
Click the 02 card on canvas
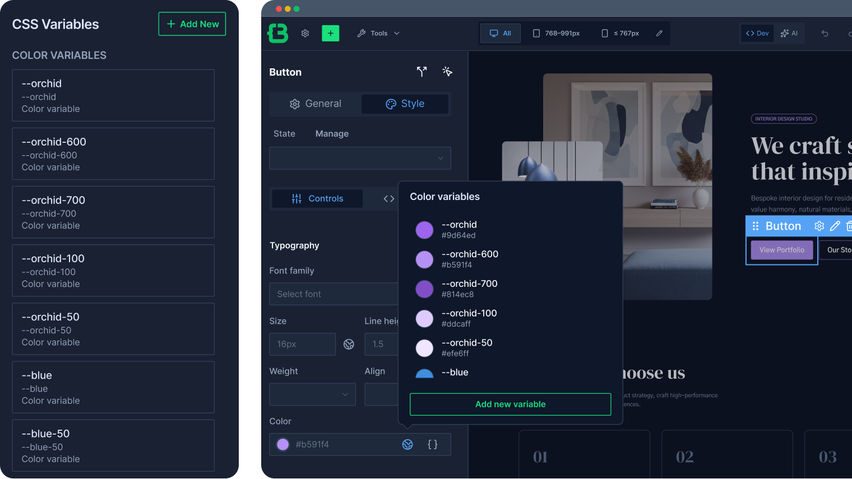tap(727, 454)
